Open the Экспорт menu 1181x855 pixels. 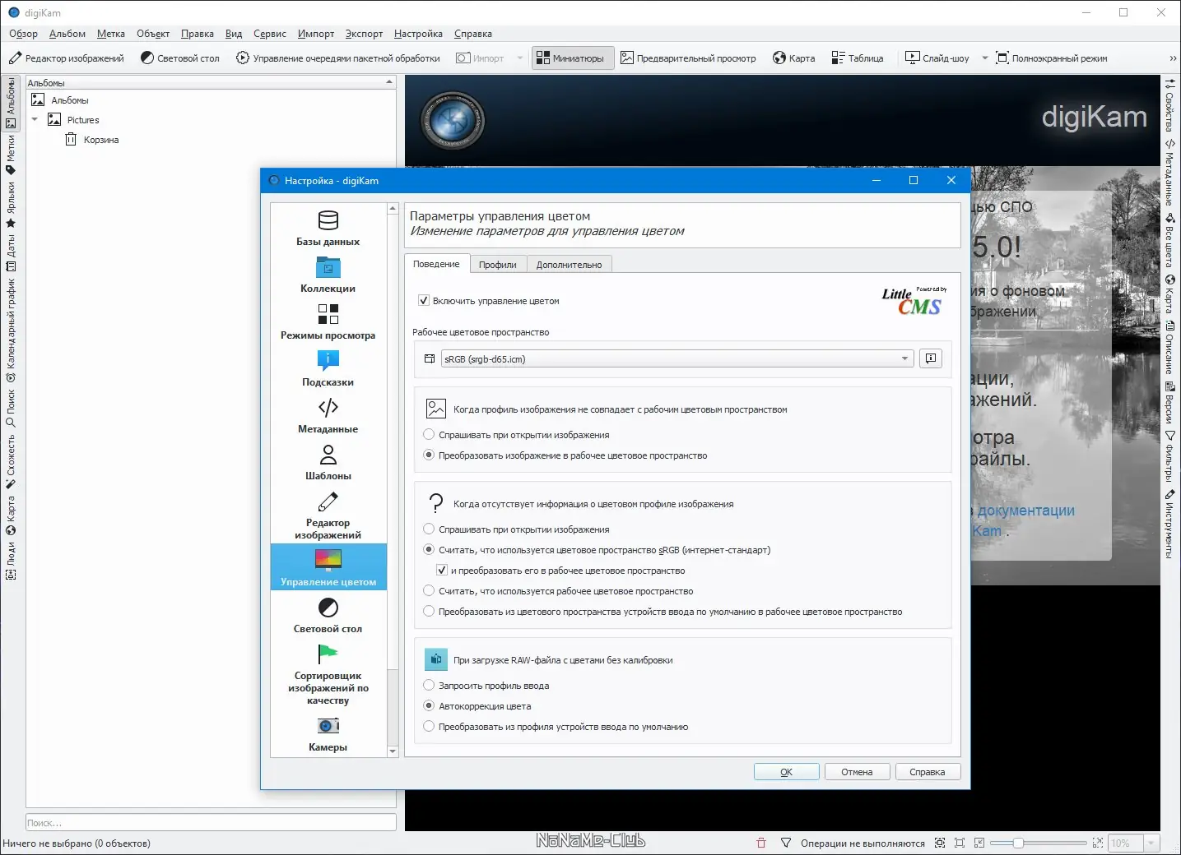pyautogui.click(x=364, y=34)
